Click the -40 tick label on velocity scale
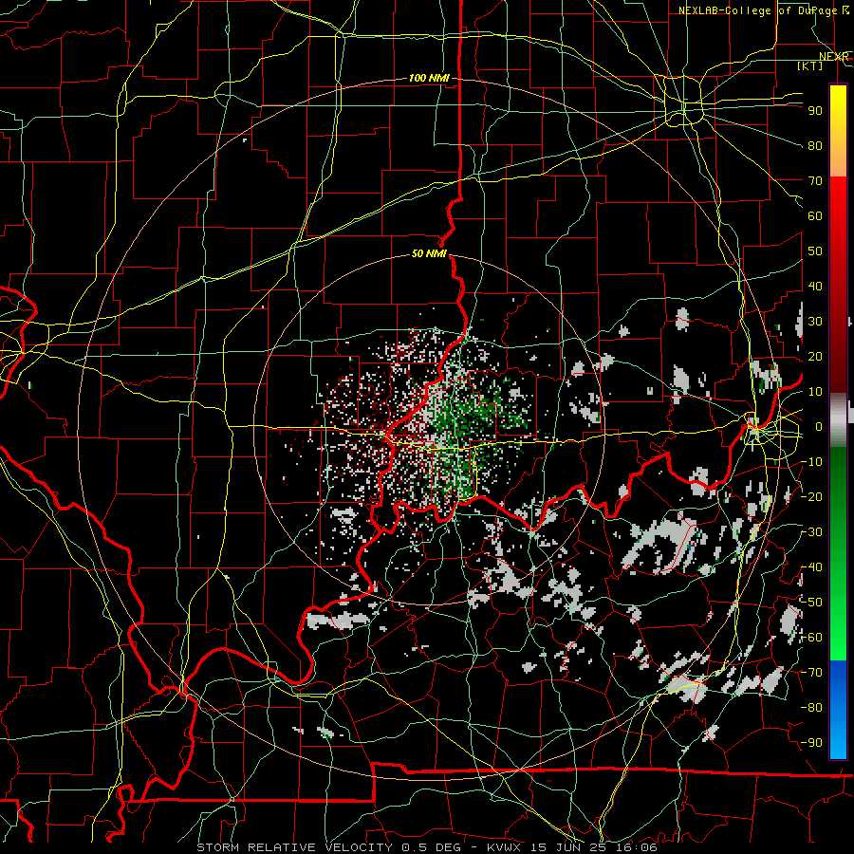Image resolution: width=854 pixels, height=854 pixels. point(812,567)
